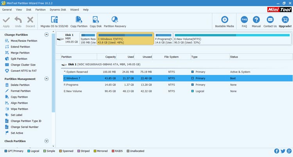
Task: Select C:Windows 7 block in disk map
Action: click(125, 39)
